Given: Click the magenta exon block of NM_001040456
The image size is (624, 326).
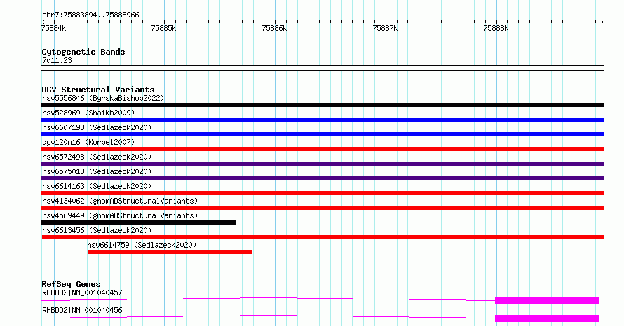Looking at the screenshot, I should click(x=547, y=318).
